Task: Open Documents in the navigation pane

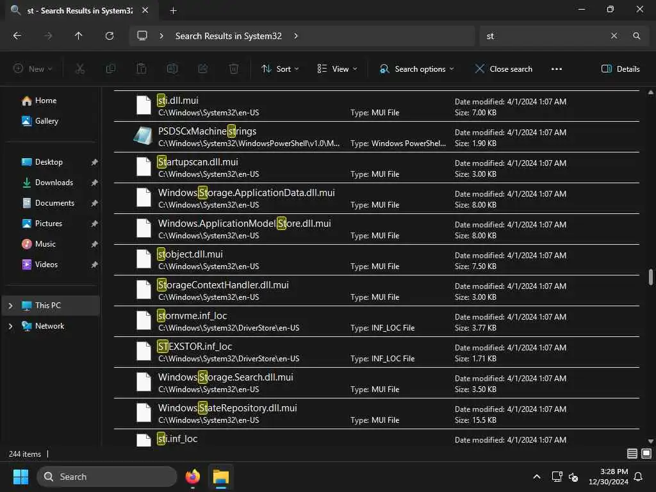Action: 54,203
